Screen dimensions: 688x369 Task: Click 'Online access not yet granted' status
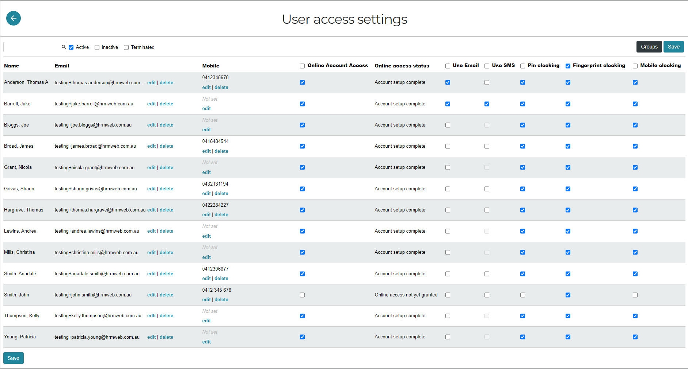[406, 295]
